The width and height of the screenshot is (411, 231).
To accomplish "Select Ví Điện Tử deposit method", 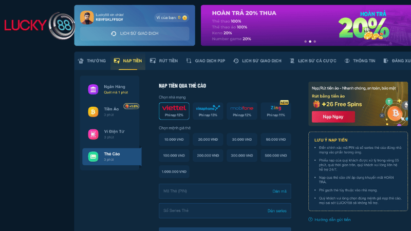I will click(x=111, y=134).
